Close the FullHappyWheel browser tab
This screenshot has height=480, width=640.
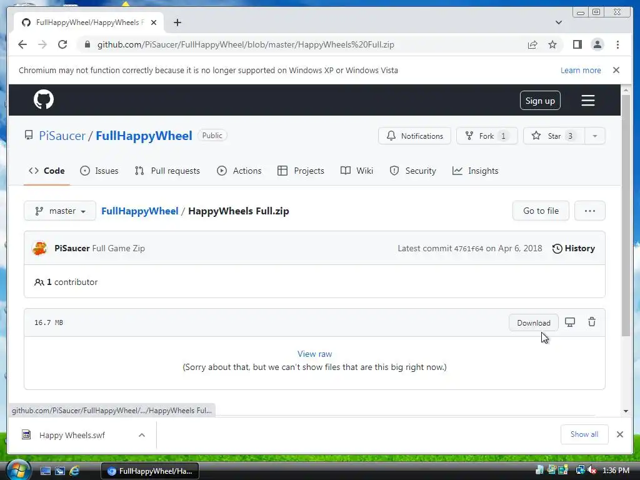click(154, 22)
